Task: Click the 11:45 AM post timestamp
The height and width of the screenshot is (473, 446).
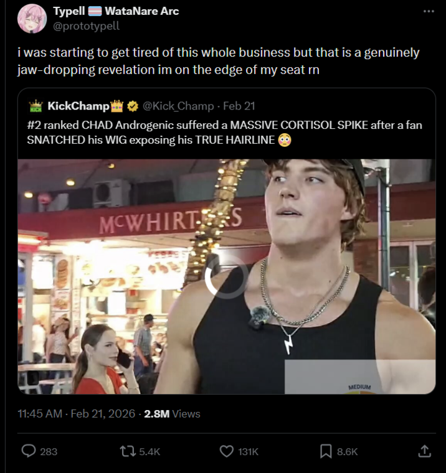Action: tap(40, 414)
